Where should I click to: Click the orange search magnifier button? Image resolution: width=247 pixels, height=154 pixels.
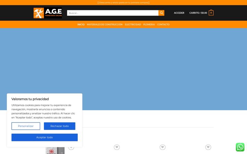coord(161,13)
